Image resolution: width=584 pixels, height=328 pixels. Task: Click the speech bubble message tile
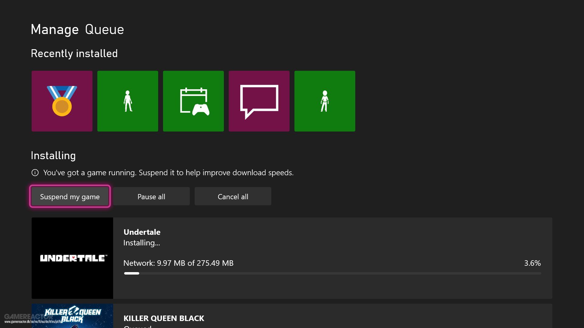(x=259, y=101)
